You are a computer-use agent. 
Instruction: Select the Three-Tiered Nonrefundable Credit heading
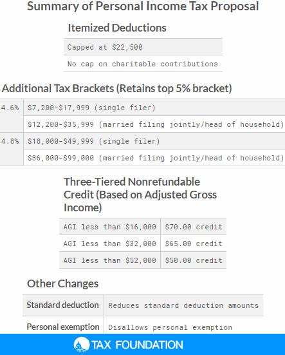(x=140, y=195)
